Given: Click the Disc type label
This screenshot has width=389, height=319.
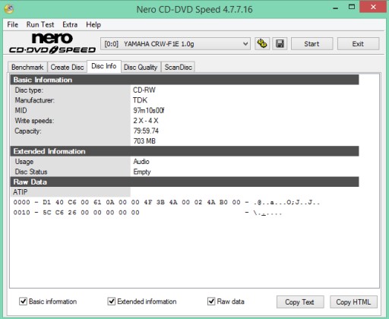Looking at the screenshot, I should [29, 90].
